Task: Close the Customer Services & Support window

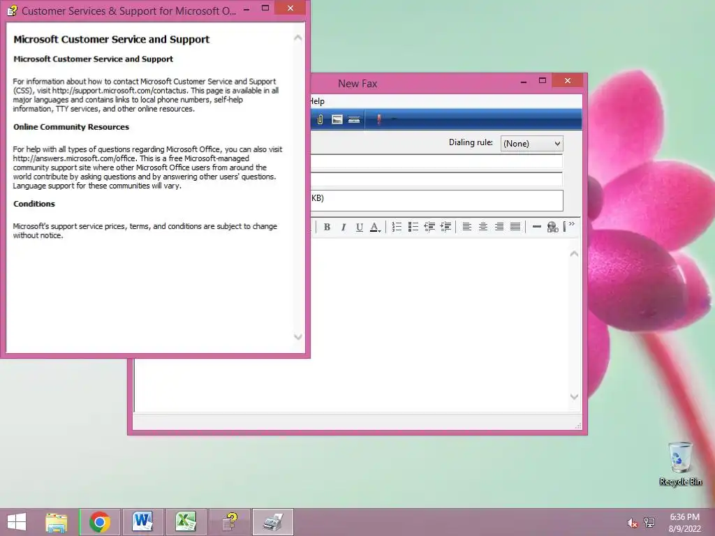Action: 290,8
